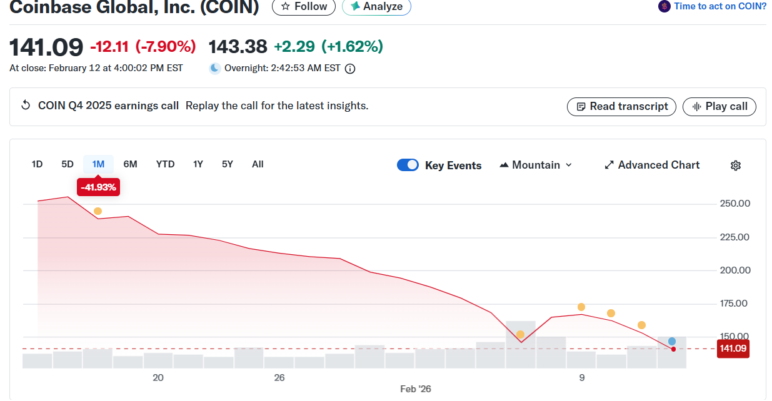Click the earnings call replay icon
Image resolution: width=772 pixels, height=401 pixels.
pos(26,106)
